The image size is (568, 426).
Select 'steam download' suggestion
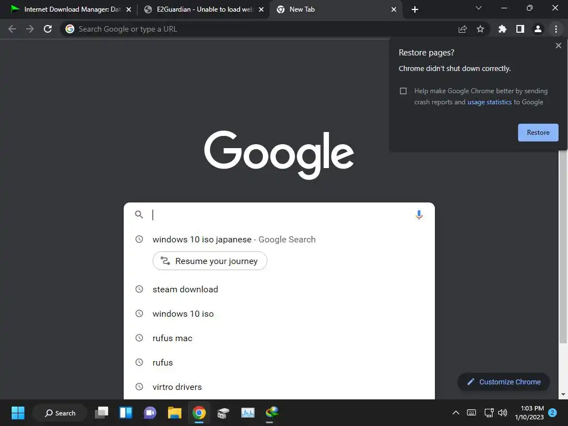click(x=279, y=289)
